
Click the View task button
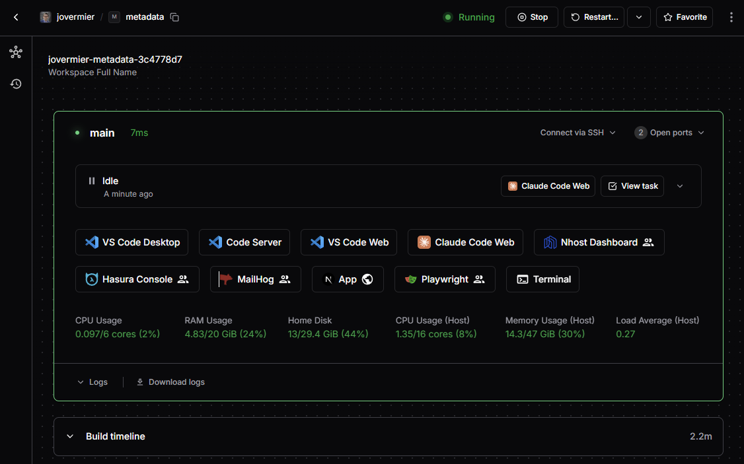tap(632, 185)
